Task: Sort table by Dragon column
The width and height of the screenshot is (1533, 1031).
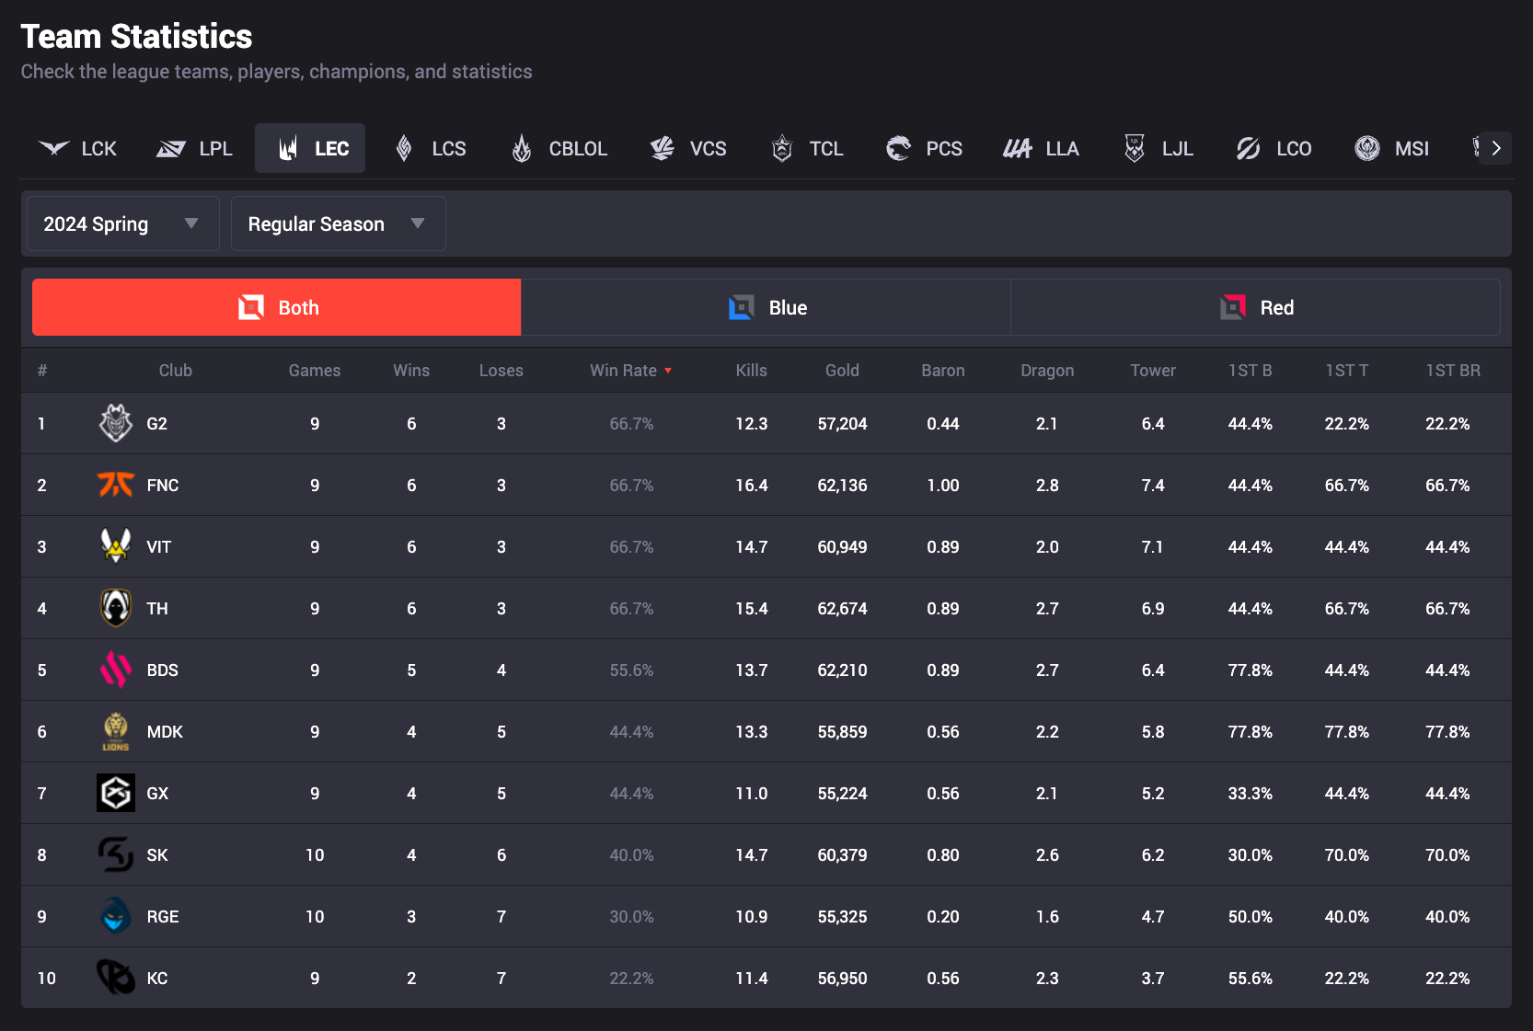Action: coord(1047,370)
